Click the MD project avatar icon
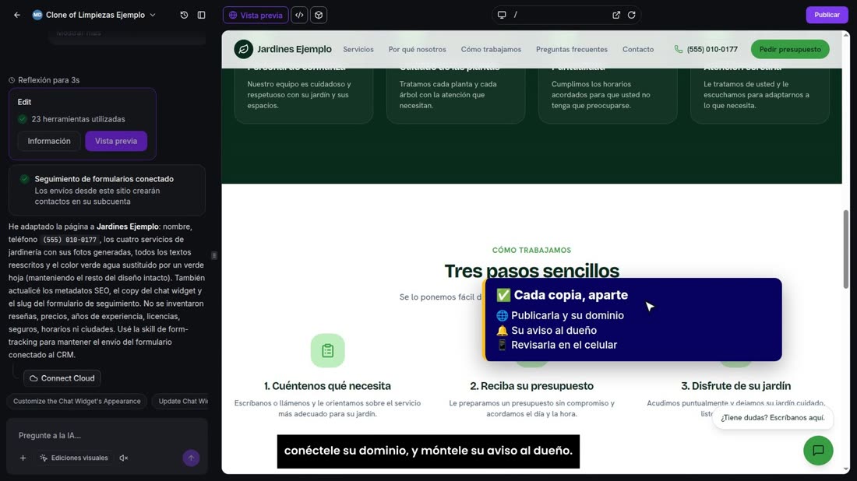 tap(37, 15)
